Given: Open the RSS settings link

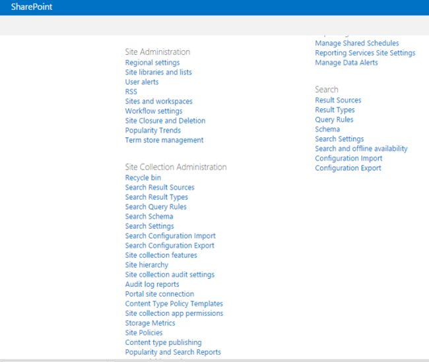Looking at the screenshot, I should [x=131, y=92].
